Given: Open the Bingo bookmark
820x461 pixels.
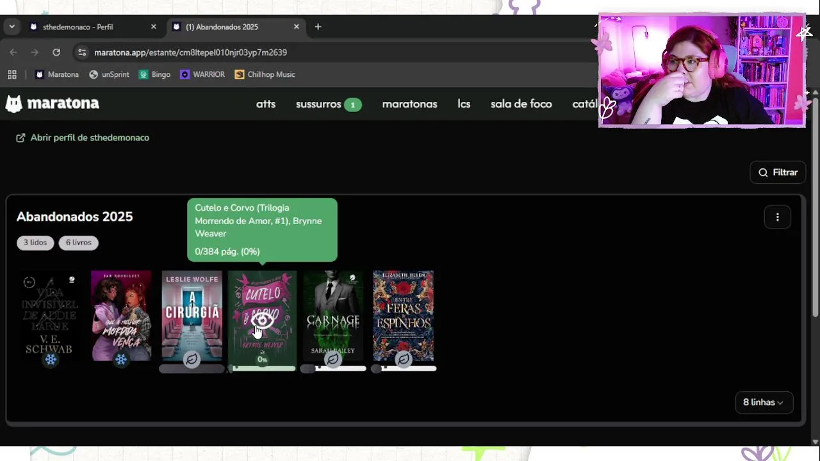Looking at the screenshot, I should click(x=155, y=74).
